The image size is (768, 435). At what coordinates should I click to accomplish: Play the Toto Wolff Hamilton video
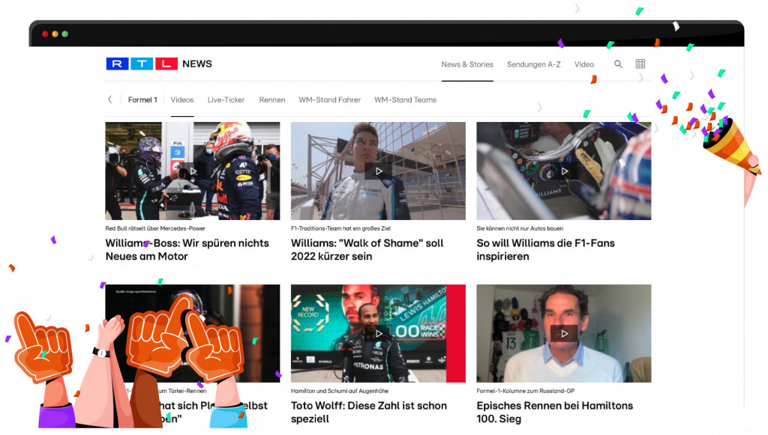[x=378, y=333]
